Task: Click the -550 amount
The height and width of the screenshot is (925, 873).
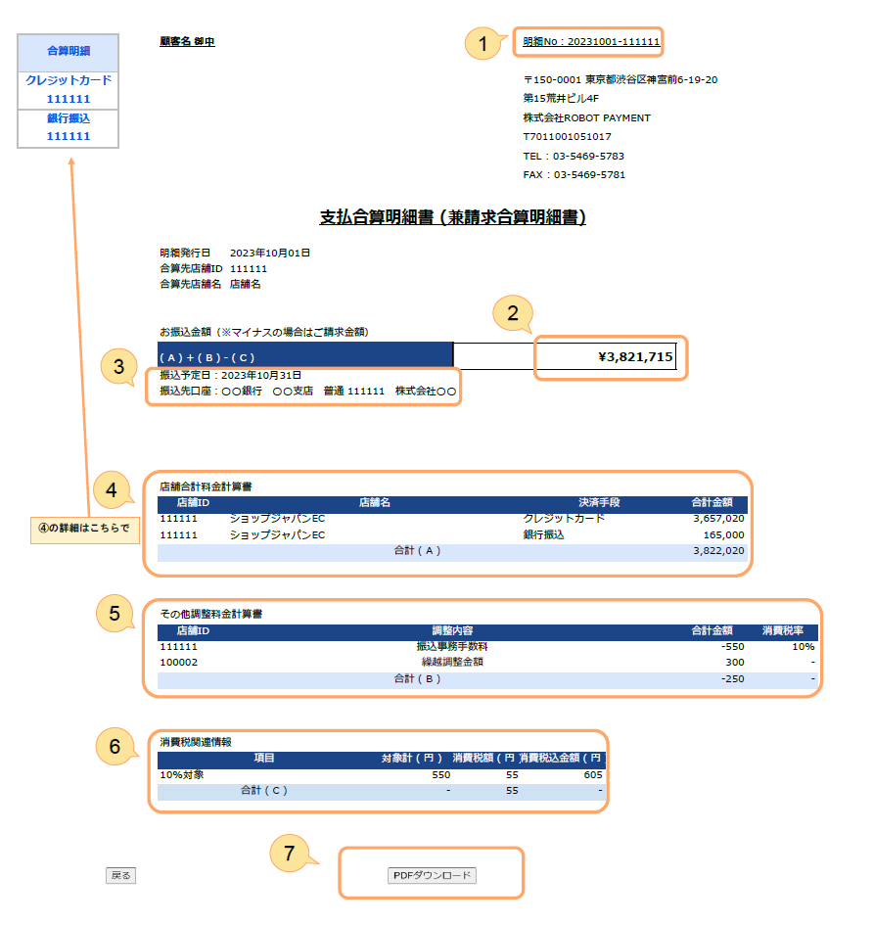Action: [x=733, y=647]
